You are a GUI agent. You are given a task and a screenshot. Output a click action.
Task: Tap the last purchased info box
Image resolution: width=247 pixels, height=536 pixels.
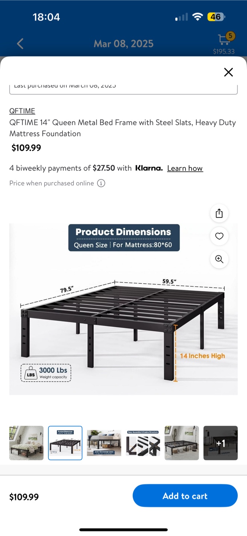click(x=123, y=89)
